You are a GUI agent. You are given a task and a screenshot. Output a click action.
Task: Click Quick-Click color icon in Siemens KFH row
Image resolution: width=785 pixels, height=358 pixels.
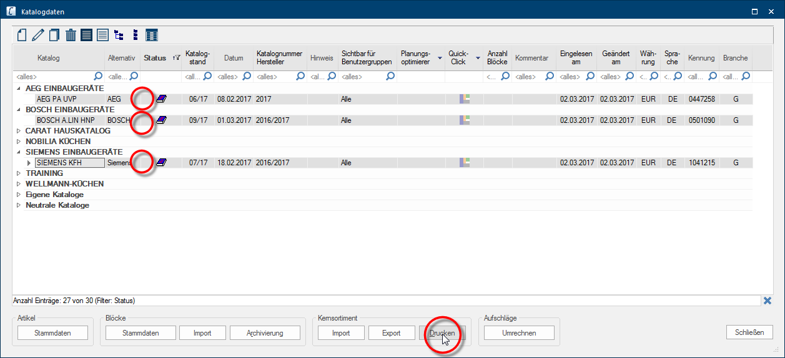click(465, 162)
